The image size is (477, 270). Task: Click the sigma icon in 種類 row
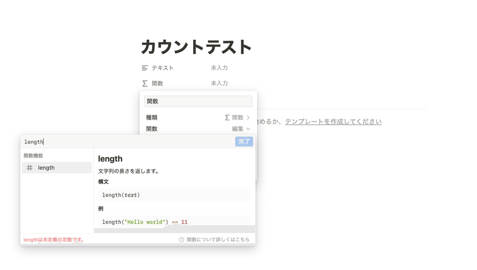point(227,117)
